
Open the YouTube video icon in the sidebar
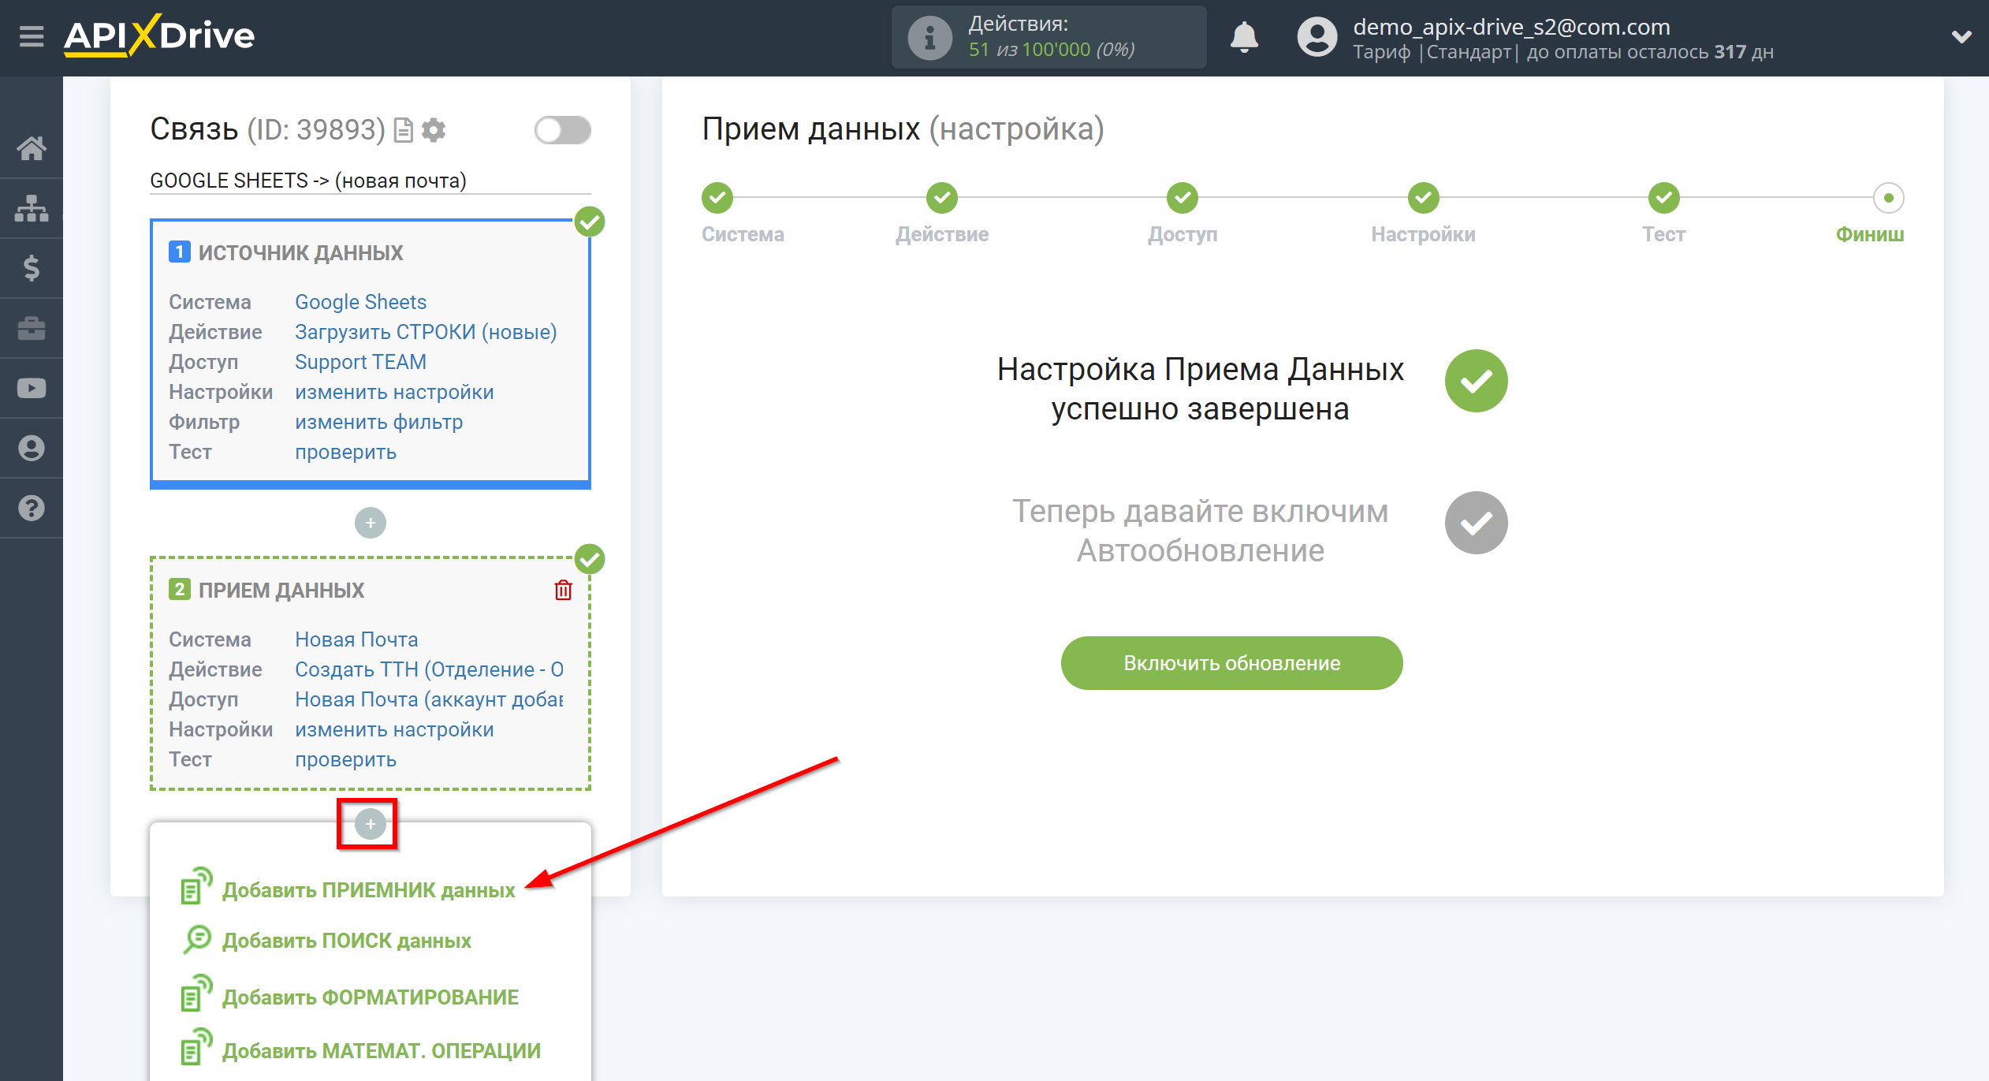pos(32,388)
